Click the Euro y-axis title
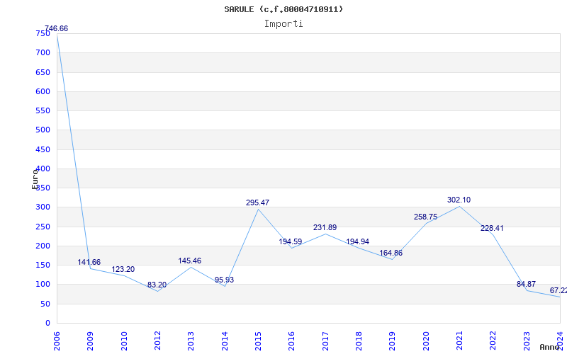 point(35,178)
